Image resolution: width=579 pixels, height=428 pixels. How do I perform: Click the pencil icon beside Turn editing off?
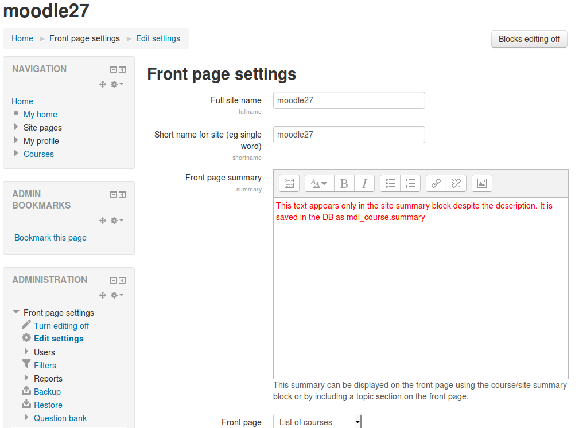pos(26,324)
